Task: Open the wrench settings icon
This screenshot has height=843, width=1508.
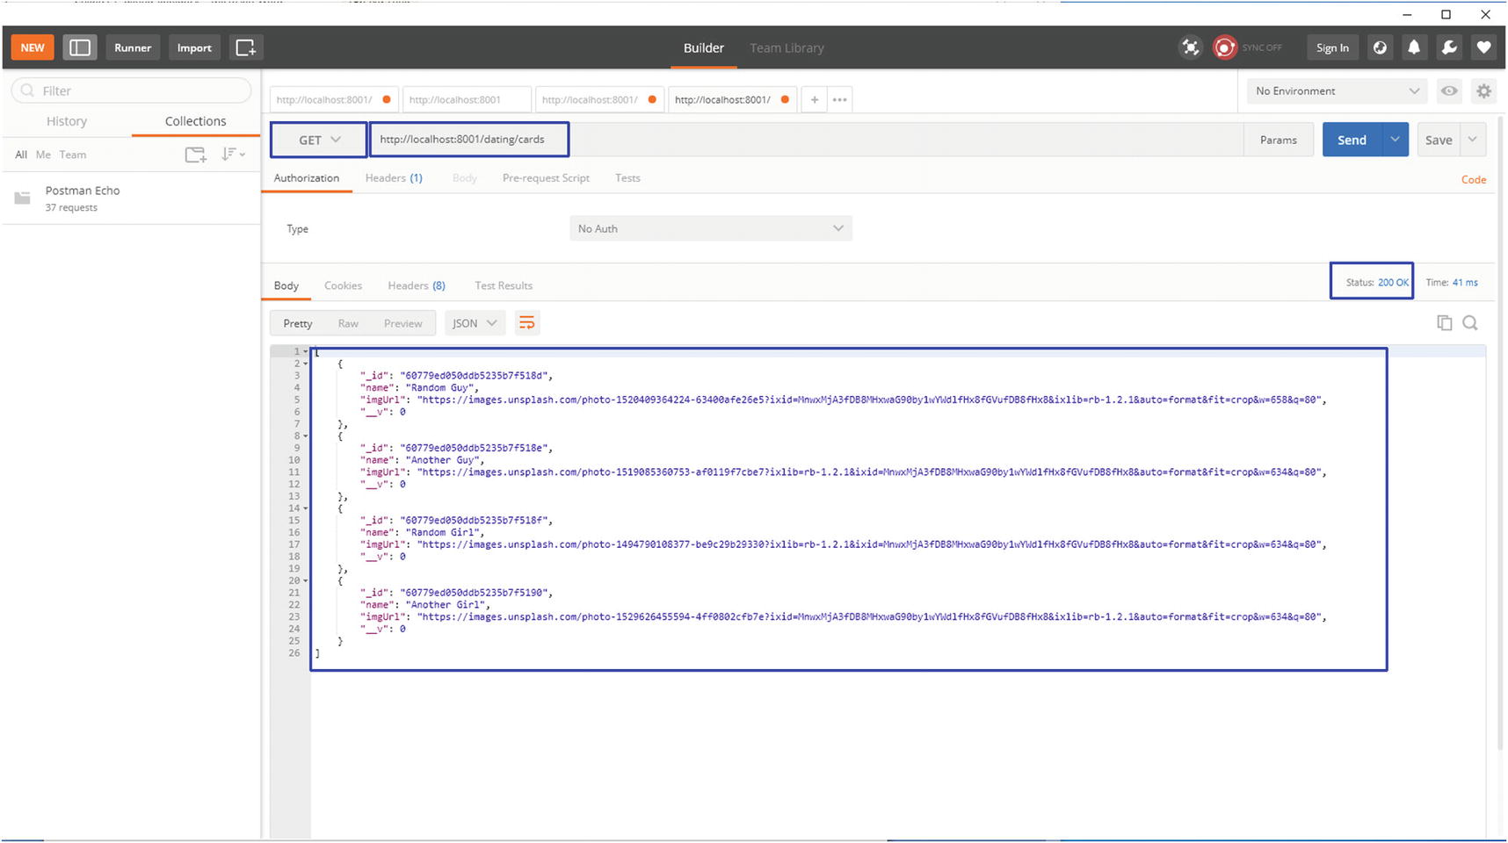Action: coord(1449,47)
